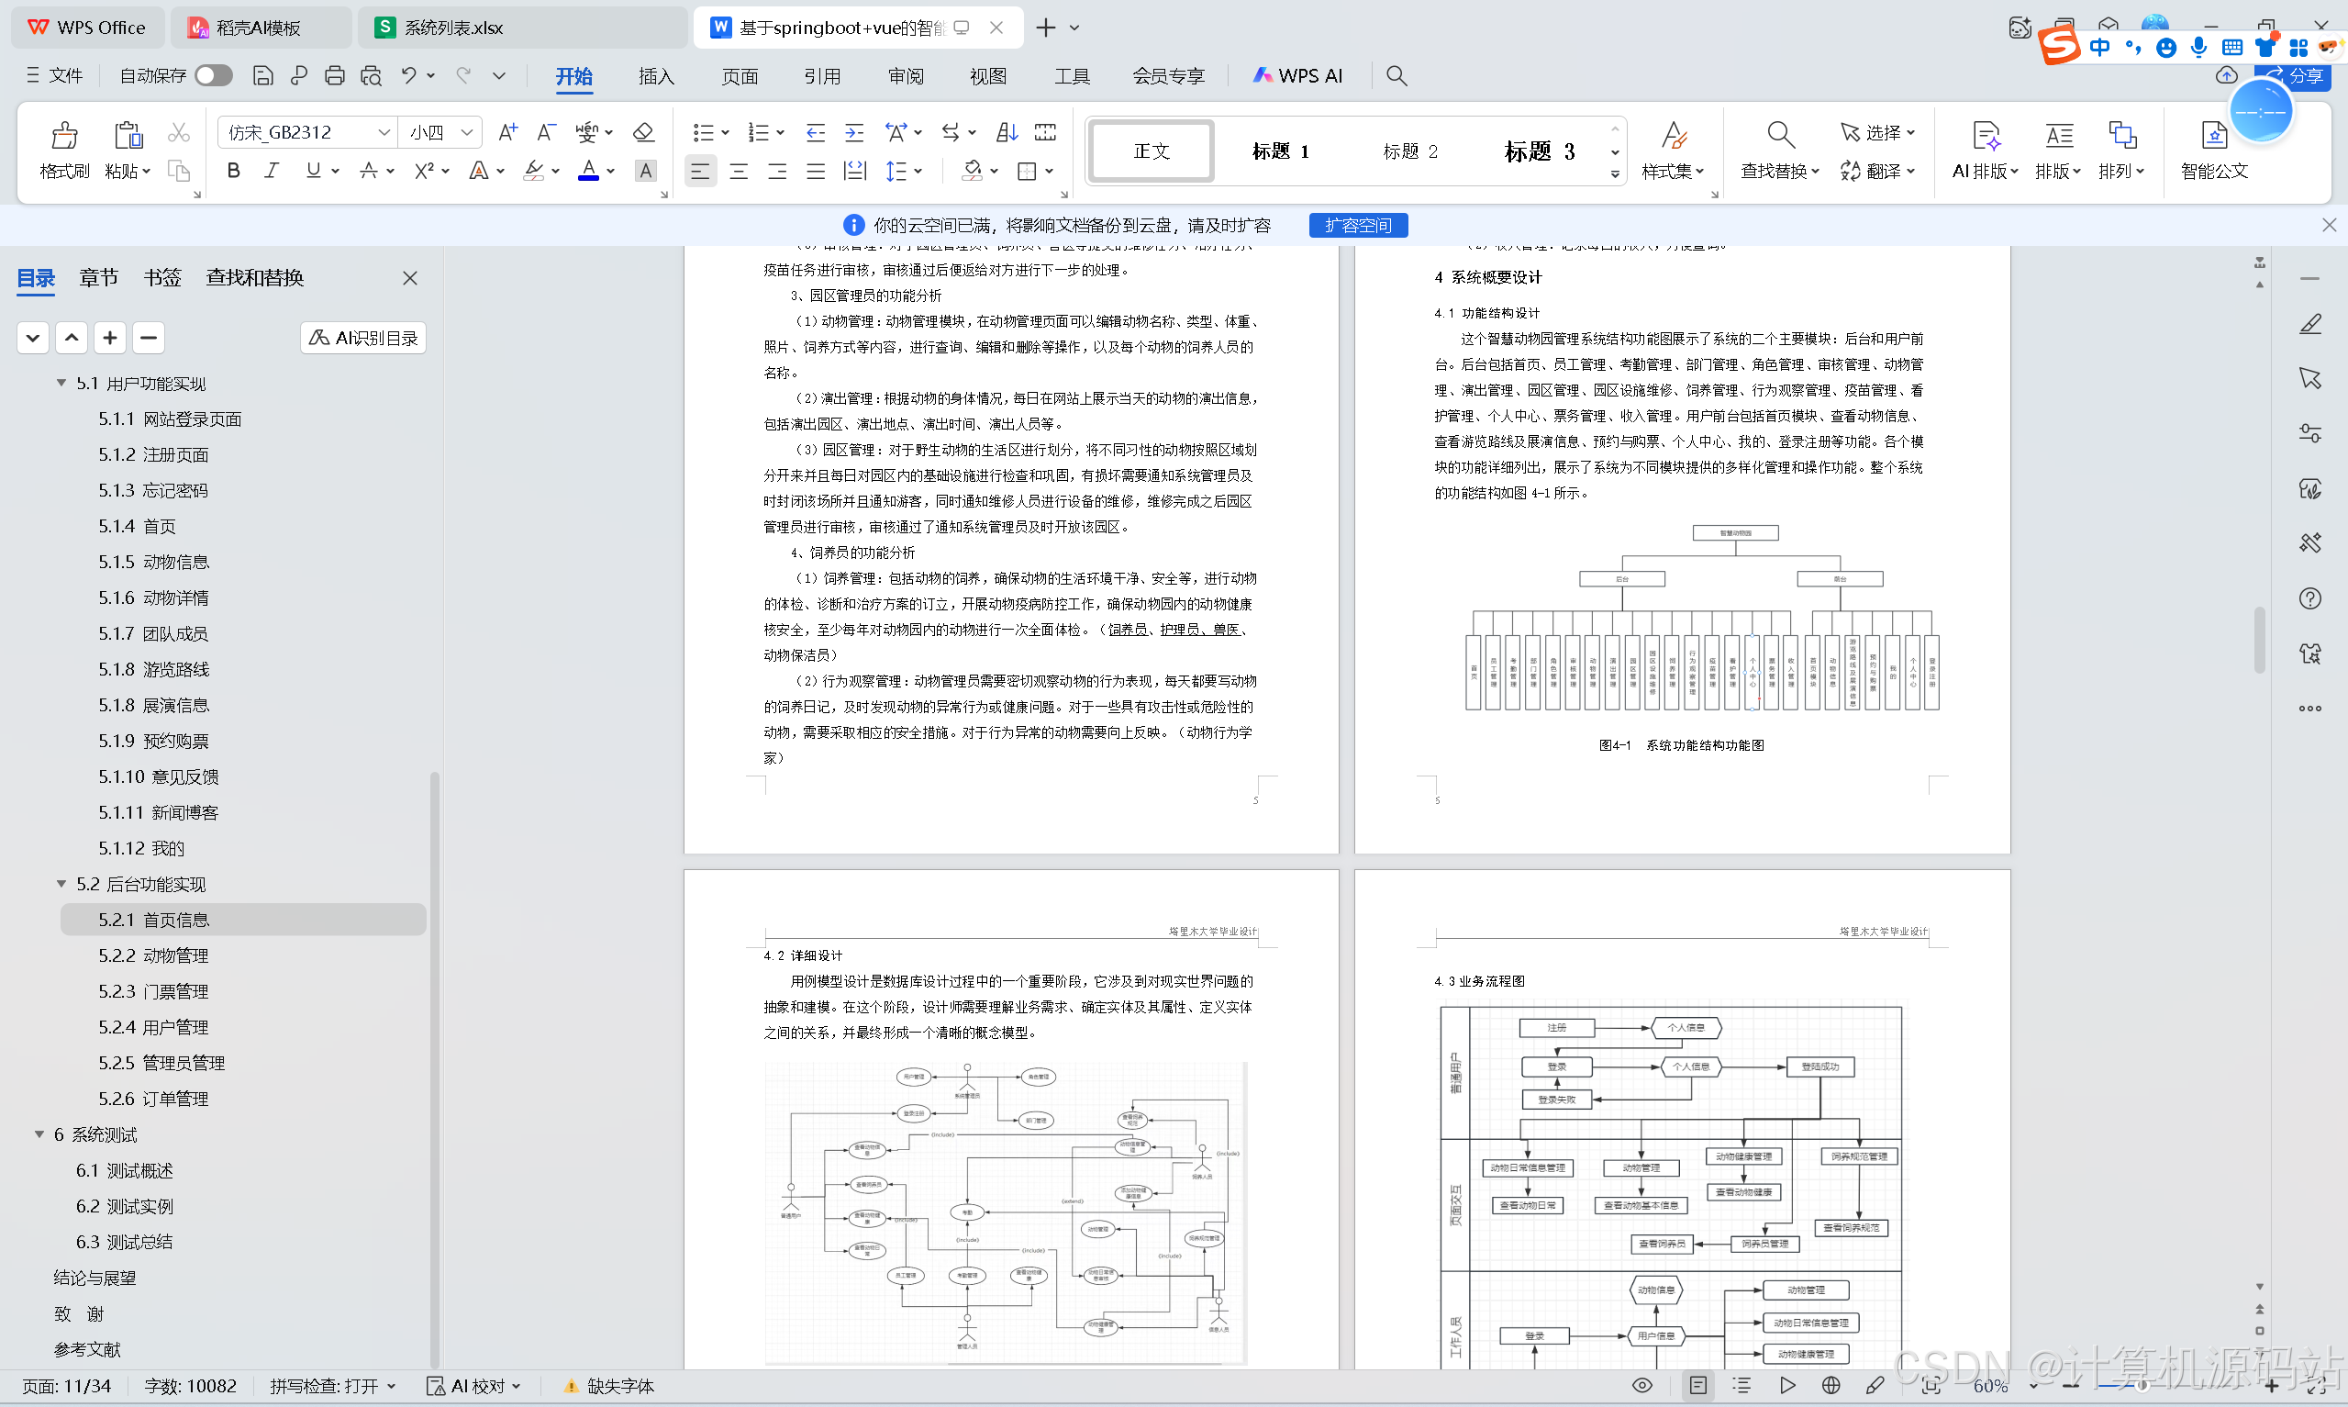Click the Print icon in quick toolbar

point(335,76)
